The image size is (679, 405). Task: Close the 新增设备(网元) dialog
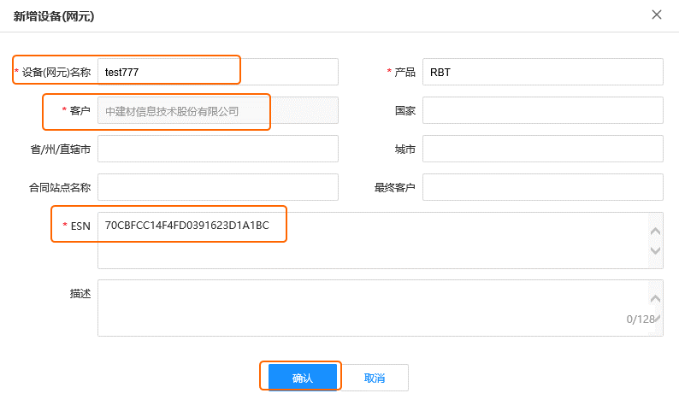point(657,15)
